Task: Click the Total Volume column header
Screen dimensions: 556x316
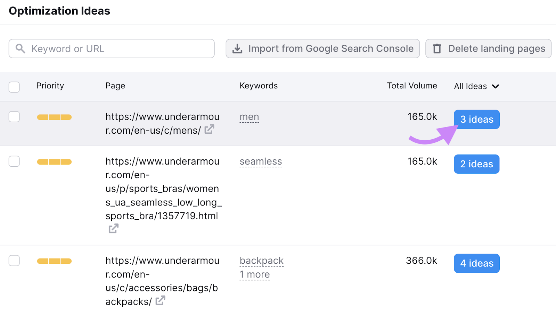Action: tap(412, 86)
